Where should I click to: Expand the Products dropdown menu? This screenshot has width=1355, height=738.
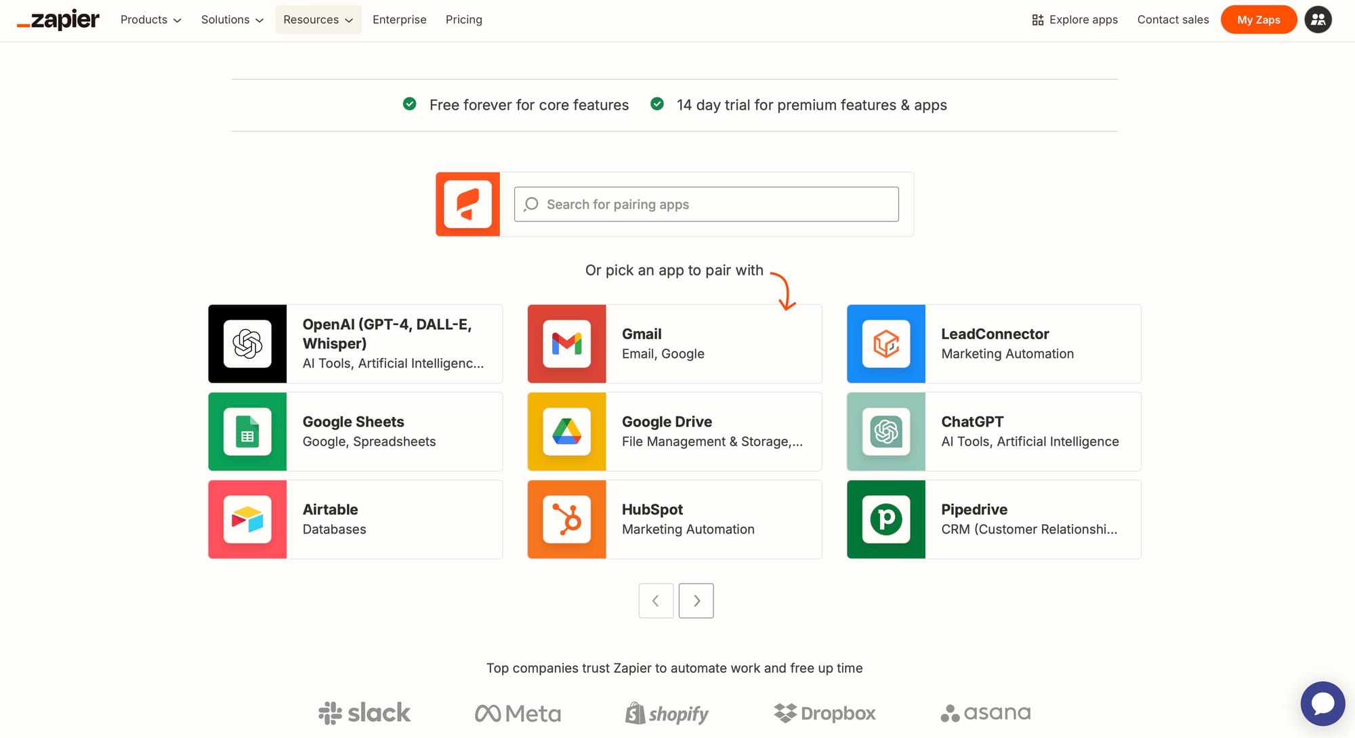click(x=150, y=20)
